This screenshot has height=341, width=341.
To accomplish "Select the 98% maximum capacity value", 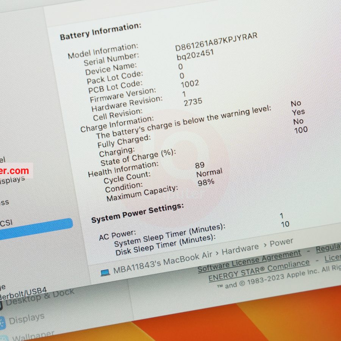I will point(206,182).
